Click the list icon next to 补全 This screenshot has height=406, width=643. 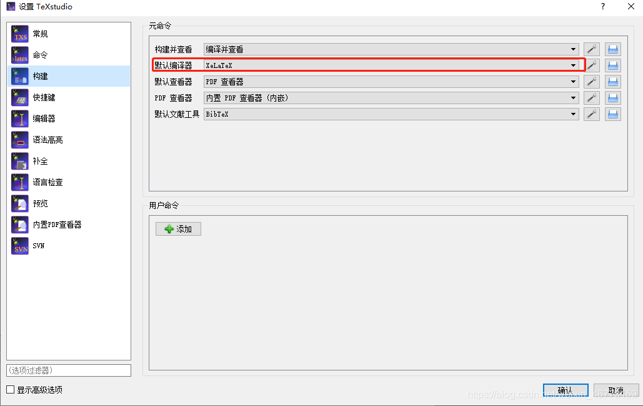click(x=20, y=162)
